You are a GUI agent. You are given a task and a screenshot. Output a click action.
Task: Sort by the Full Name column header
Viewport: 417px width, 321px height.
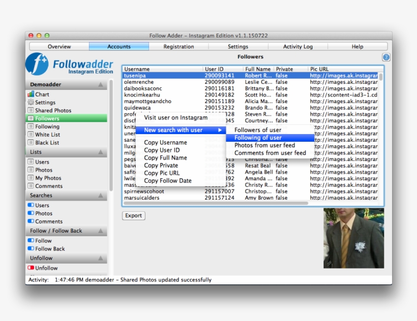tap(258, 69)
